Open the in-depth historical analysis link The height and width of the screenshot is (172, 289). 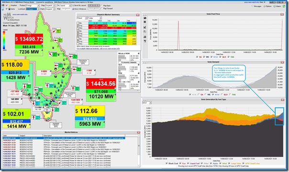tap(98, 49)
